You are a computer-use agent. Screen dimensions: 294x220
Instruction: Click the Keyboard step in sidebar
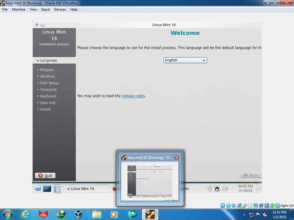pyautogui.click(x=48, y=96)
